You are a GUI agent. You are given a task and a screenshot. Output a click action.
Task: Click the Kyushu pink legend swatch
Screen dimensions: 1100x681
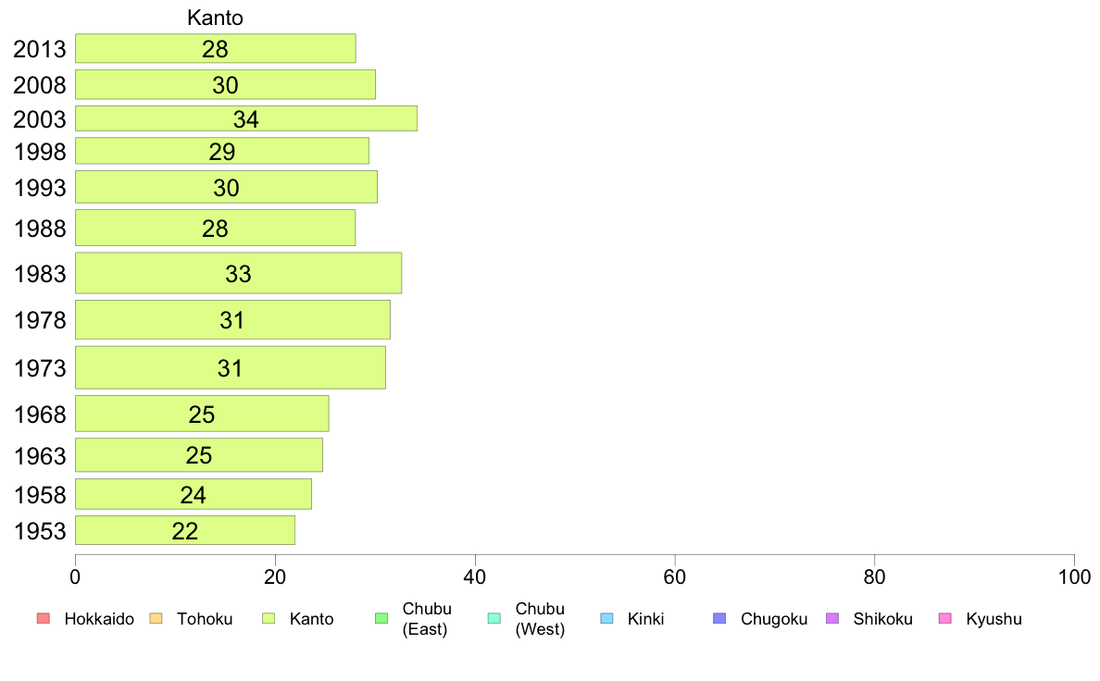945,618
